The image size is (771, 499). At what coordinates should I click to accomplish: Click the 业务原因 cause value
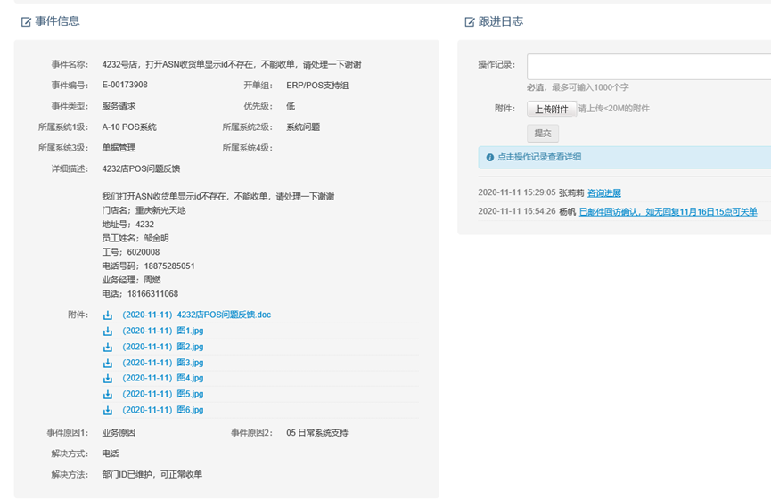coord(119,433)
